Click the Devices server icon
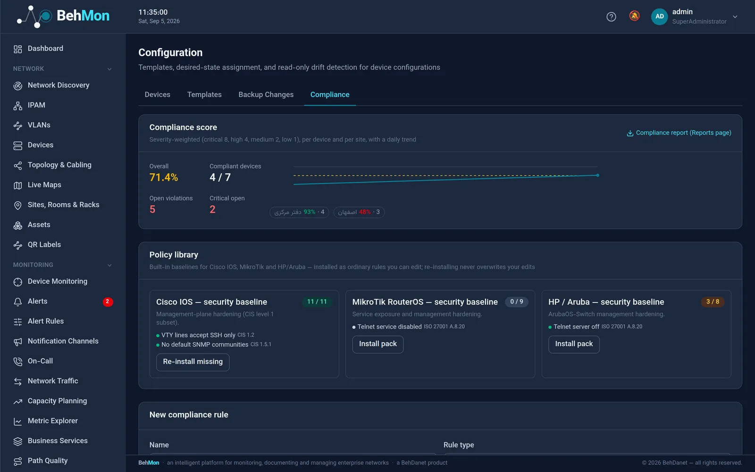The height and width of the screenshot is (472, 755). click(18, 145)
